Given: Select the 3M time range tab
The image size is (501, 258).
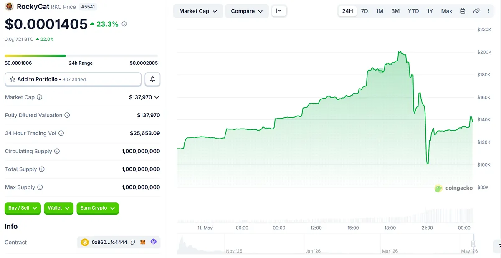Looking at the screenshot, I should click(x=395, y=11).
